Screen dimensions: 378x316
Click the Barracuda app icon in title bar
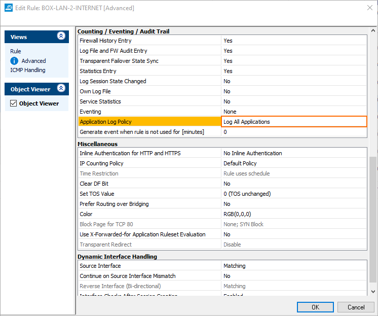[x=9, y=8]
